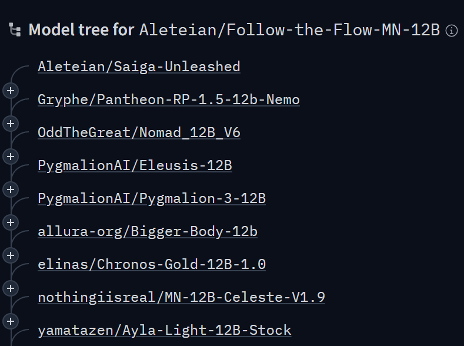Expand the plus below allura-org/Bigger-Body-12b
Viewport: 464px width, 346px height.
tap(11, 255)
